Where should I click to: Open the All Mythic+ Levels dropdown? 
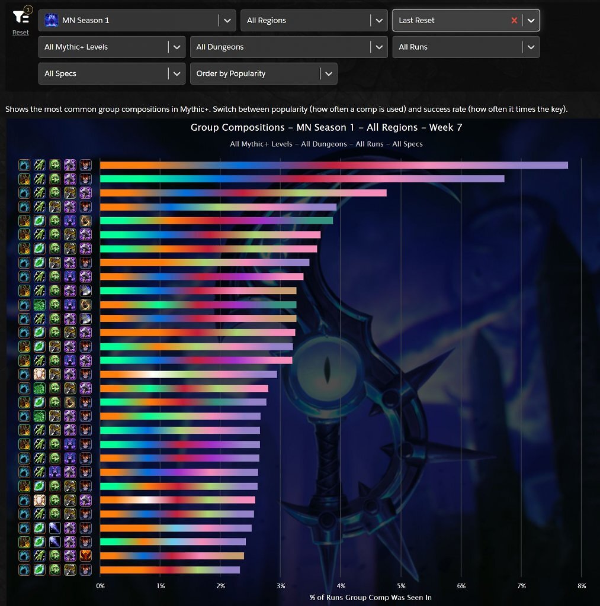click(112, 47)
